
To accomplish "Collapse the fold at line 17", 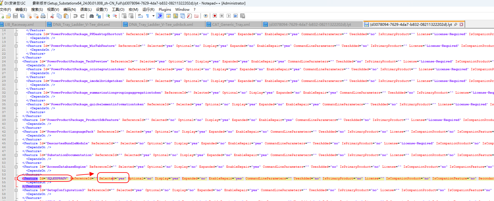I will (16, 34).
